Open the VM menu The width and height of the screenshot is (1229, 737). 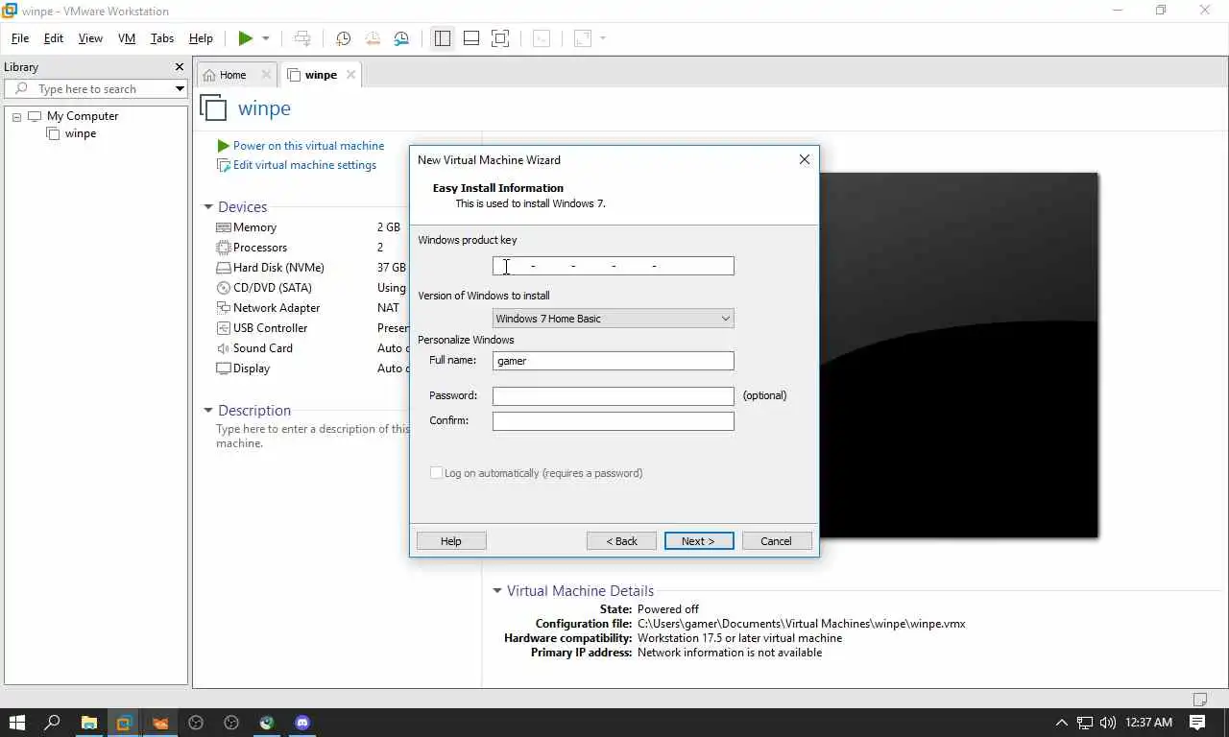click(x=127, y=38)
